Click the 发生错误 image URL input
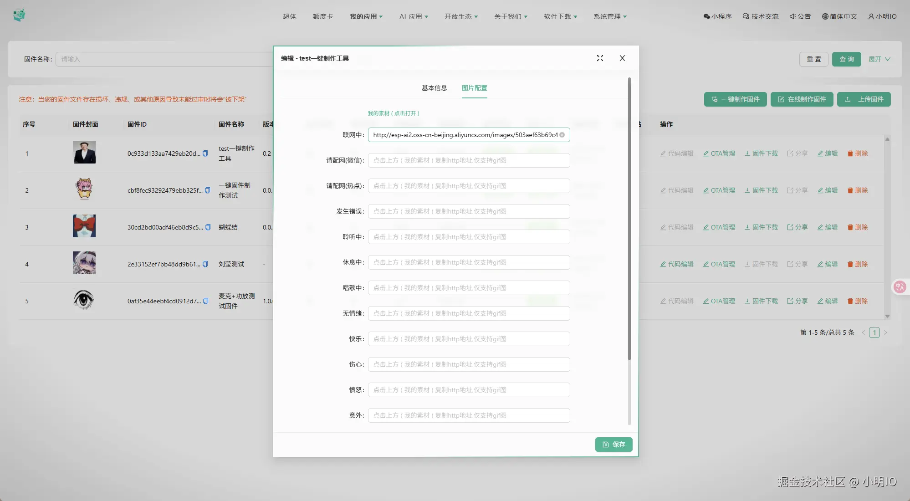Image resolution: width=910 pixels, height=501 pixels. pyautogui.click(x=469, y=211)
